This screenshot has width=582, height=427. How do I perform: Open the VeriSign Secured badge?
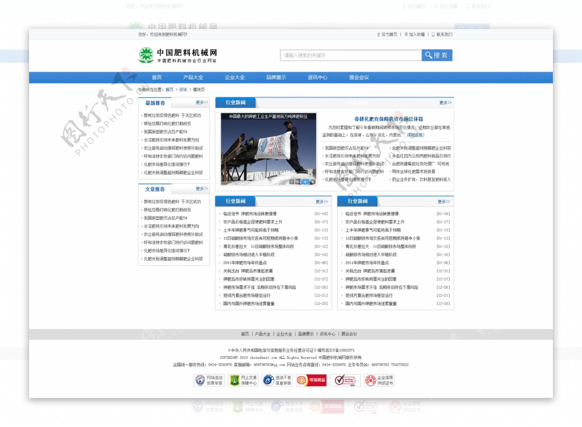click(346, 380)
